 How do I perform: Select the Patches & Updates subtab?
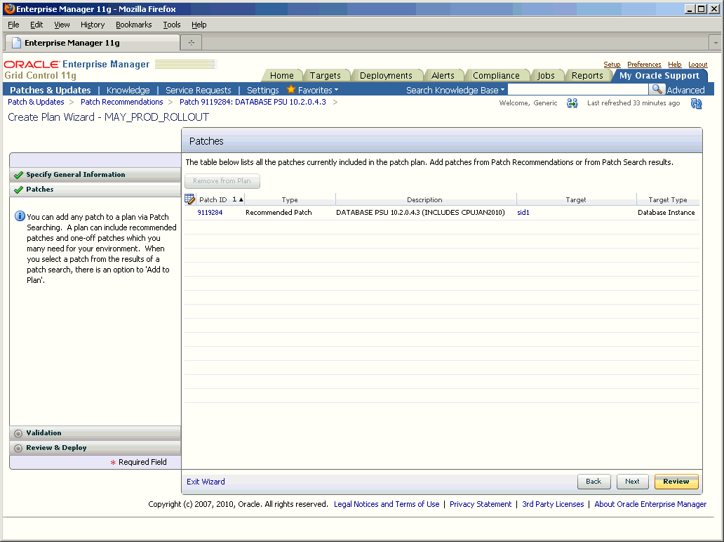click(51, 90)
